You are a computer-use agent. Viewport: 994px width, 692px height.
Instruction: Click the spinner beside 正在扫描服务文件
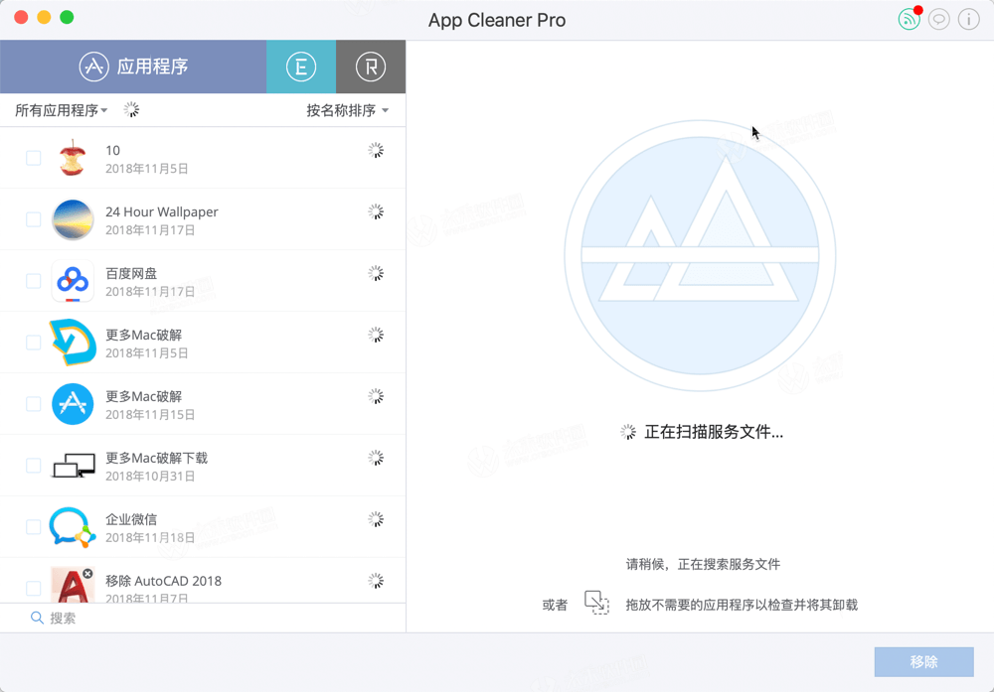tap(627, 432)
